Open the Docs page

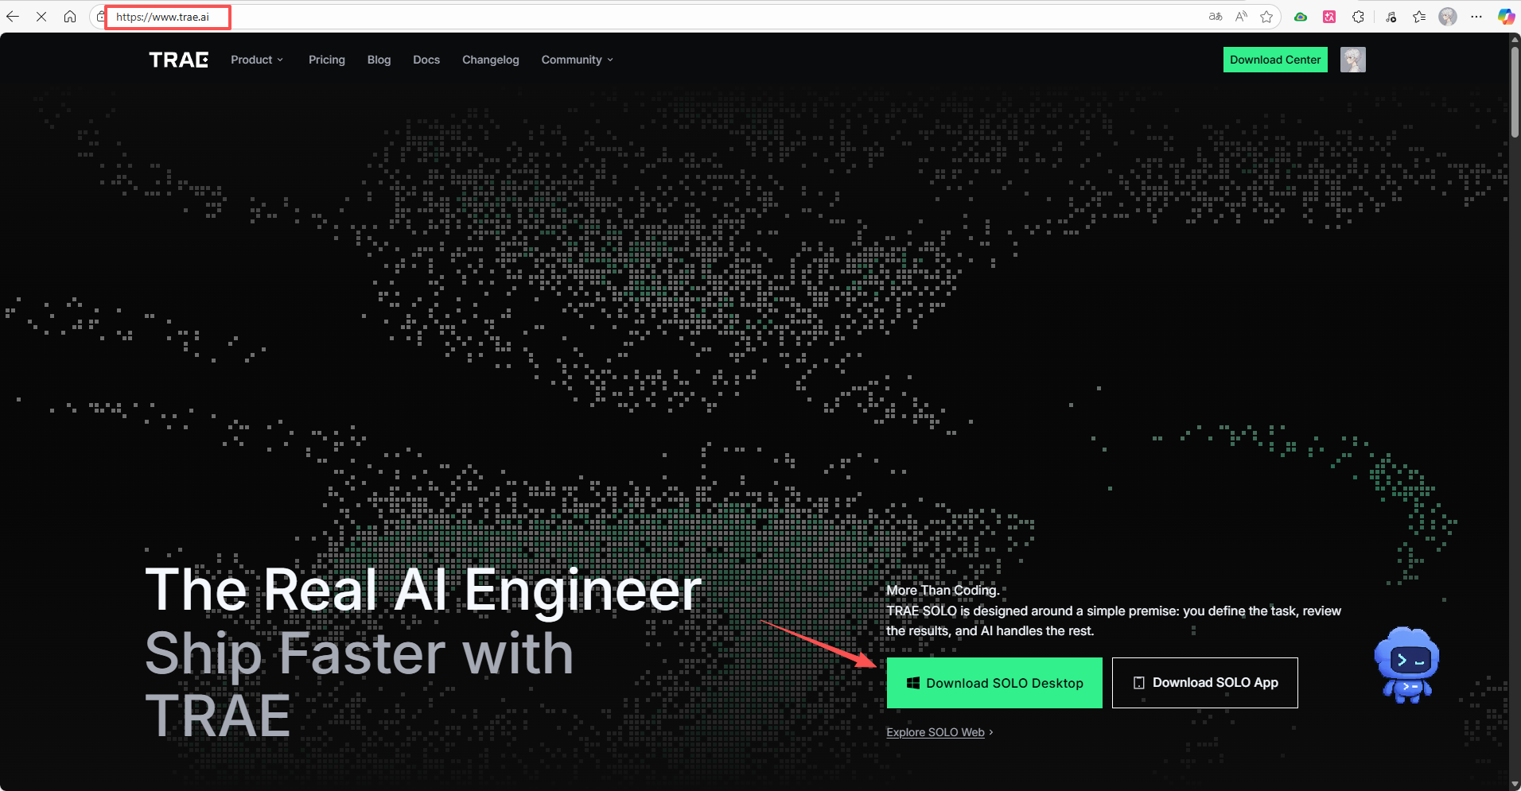[426, 60]
